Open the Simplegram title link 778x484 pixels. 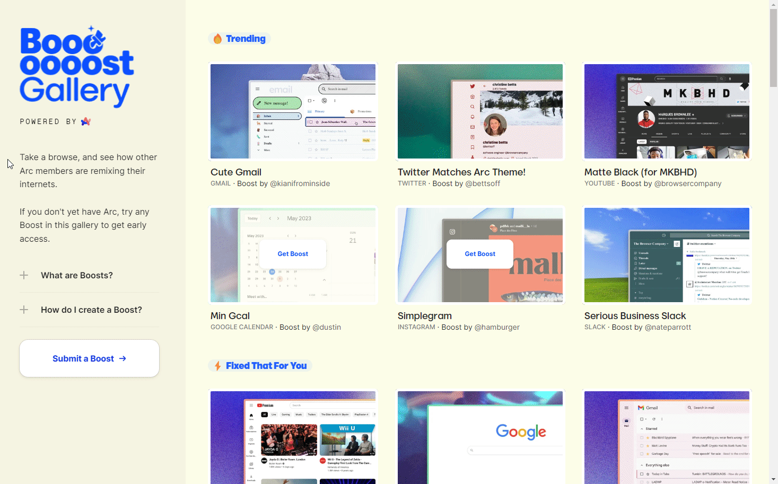click(425, 315)
